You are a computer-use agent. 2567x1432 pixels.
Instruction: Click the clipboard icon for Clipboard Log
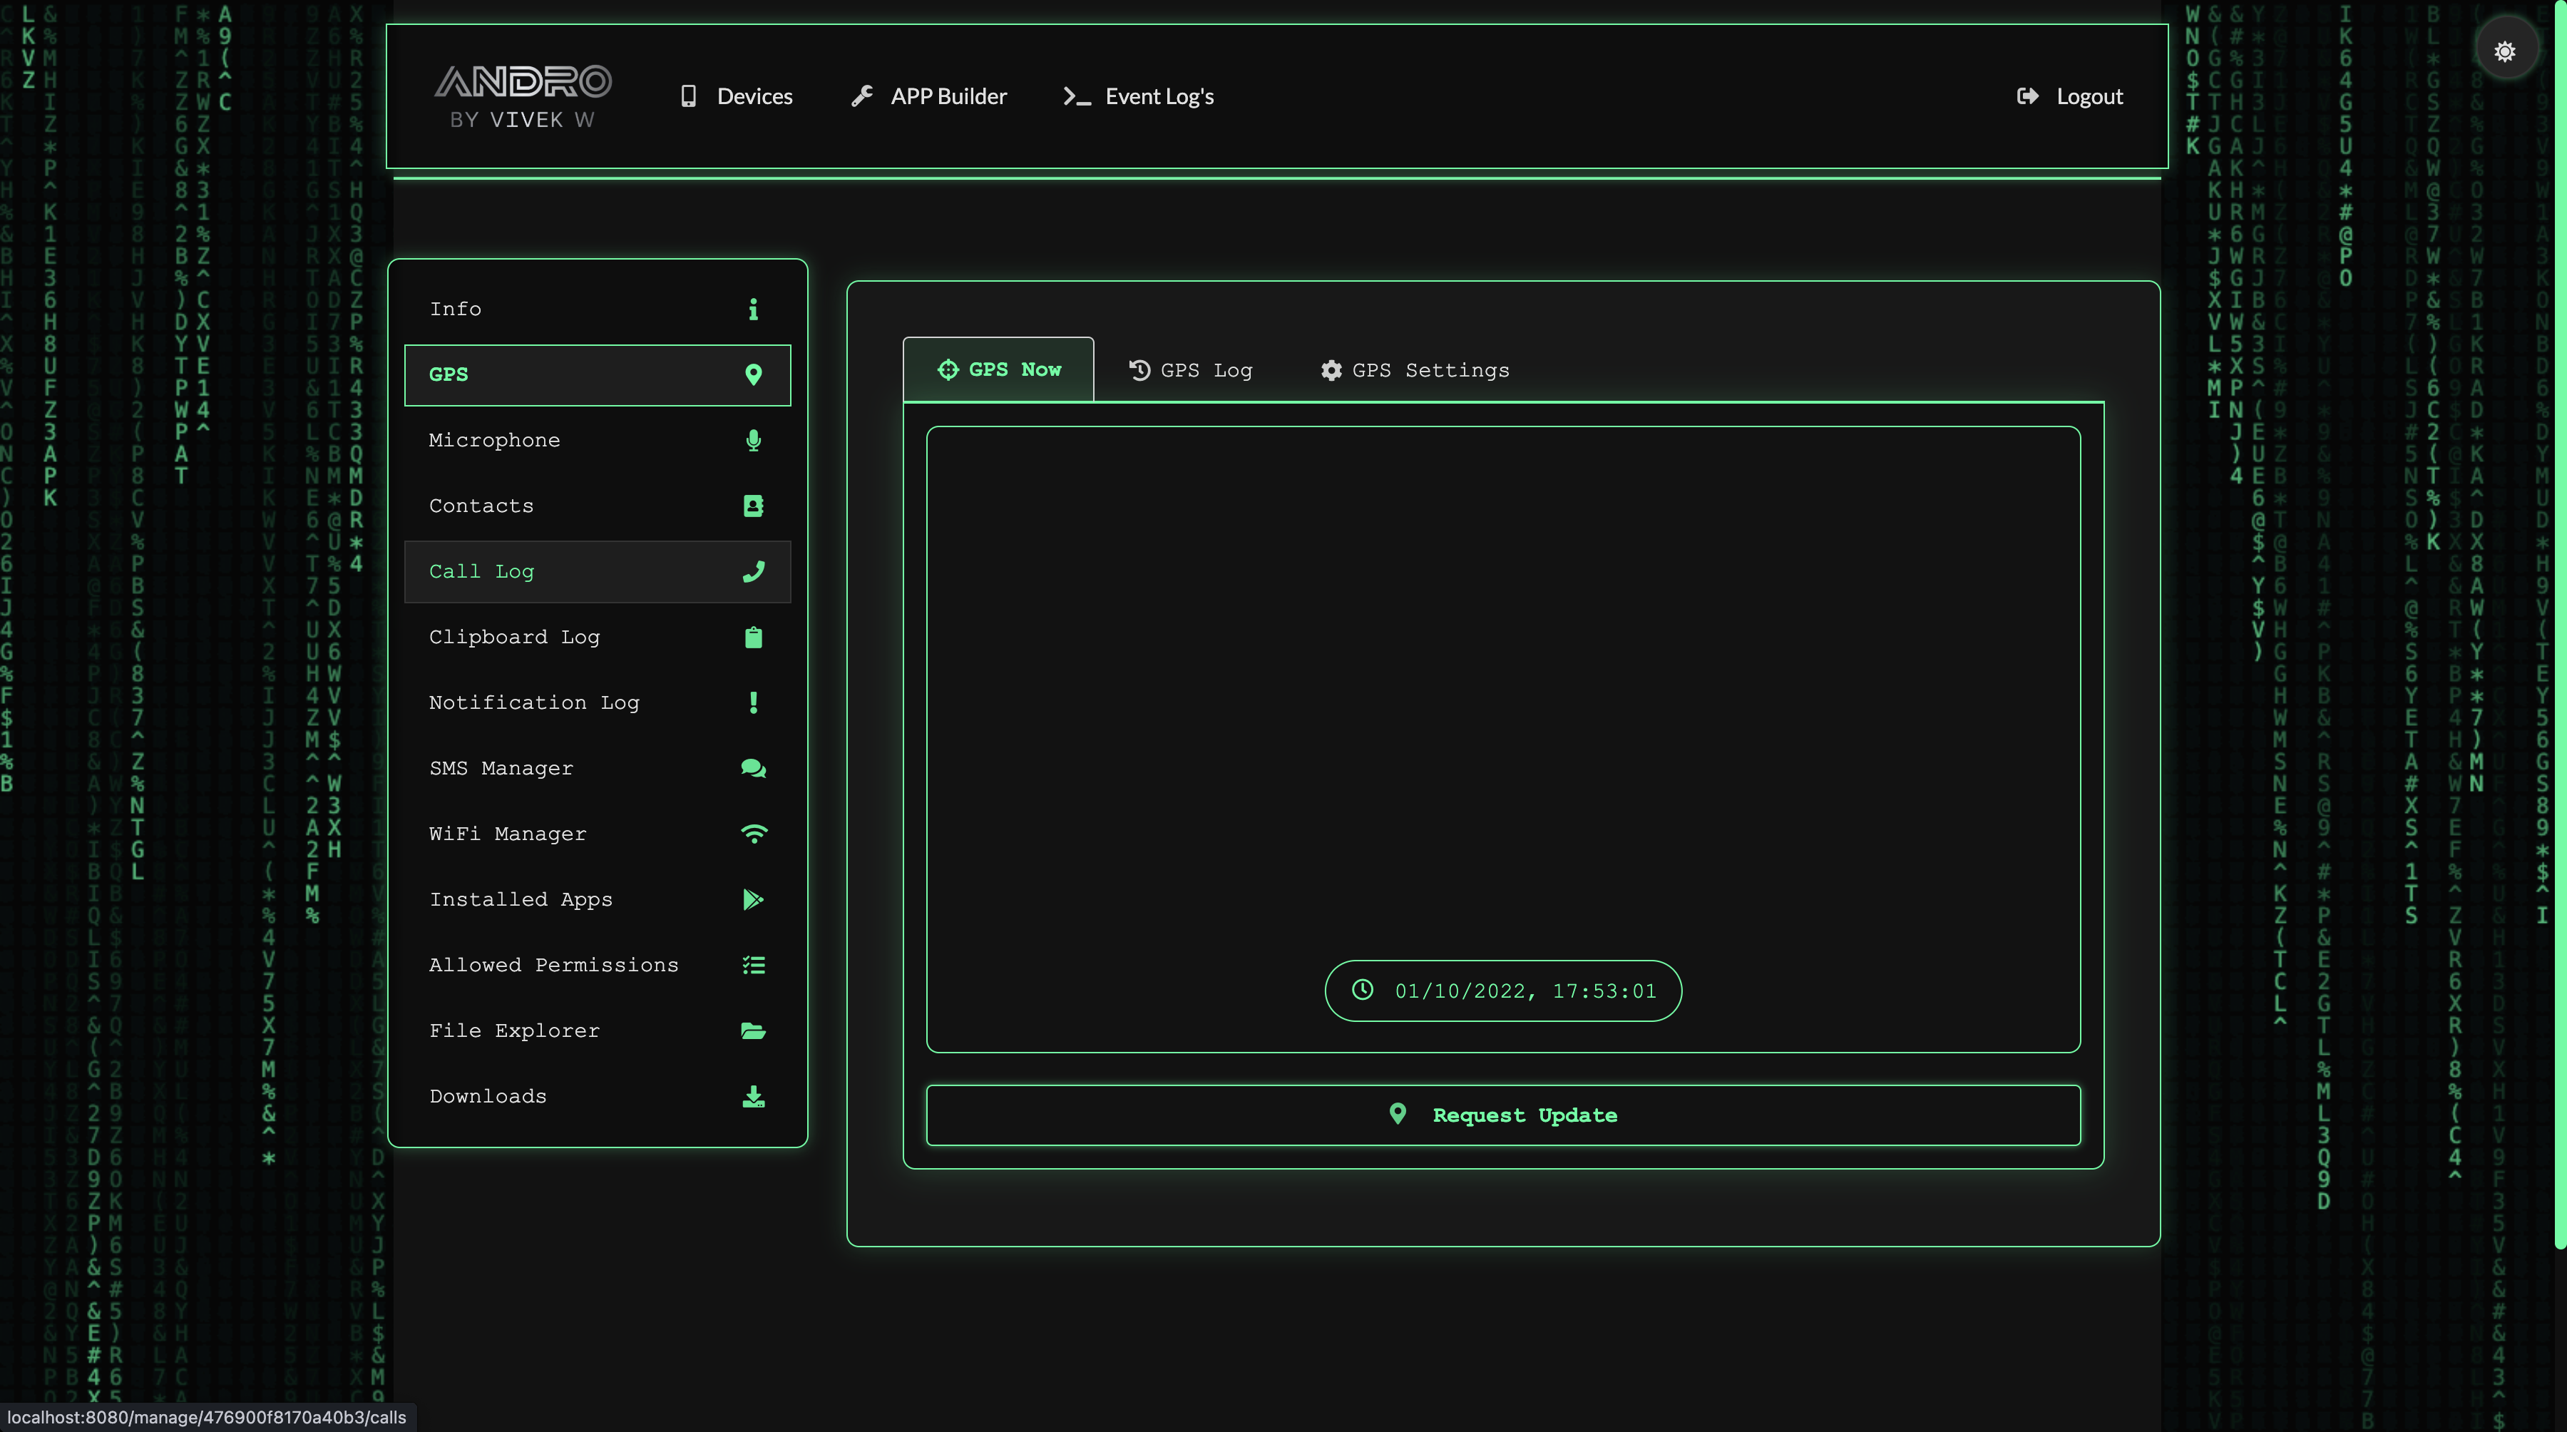[x=754, y=638]
